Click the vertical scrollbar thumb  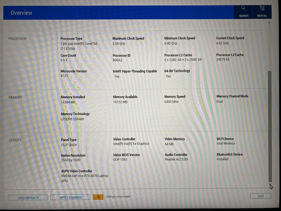(x=270, y=127)
